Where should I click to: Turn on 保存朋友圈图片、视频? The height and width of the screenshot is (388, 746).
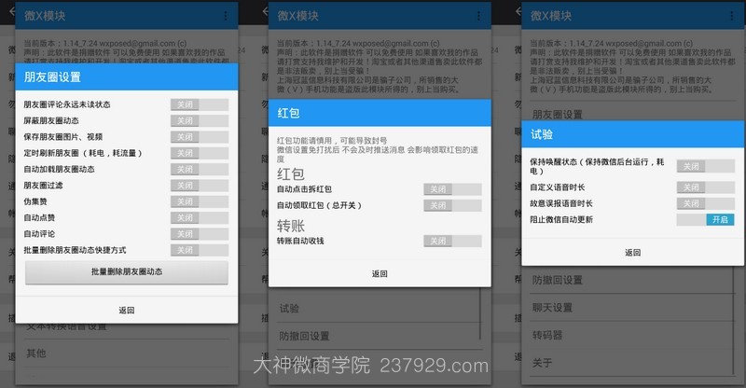click(x=199, y=136)
